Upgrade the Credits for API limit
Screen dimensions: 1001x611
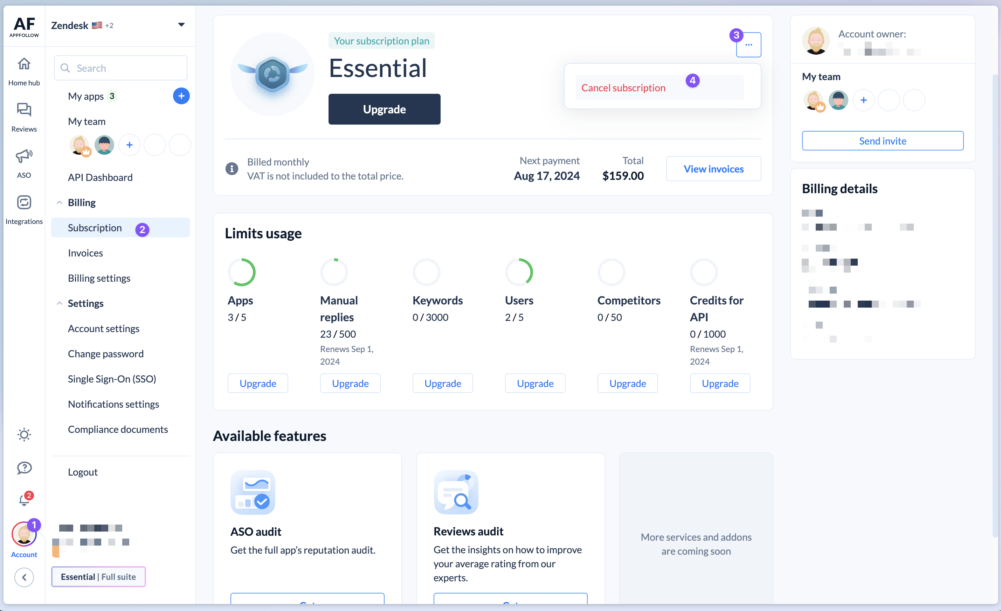[720, 383]
